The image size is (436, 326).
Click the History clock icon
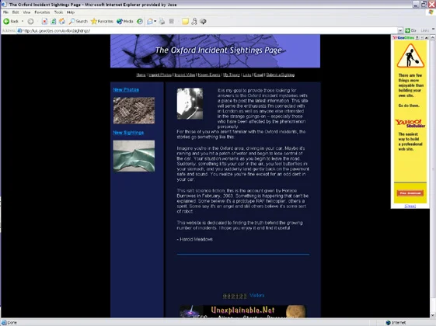click(140, 22)
